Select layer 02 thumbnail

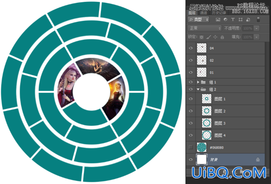(202, 60)
